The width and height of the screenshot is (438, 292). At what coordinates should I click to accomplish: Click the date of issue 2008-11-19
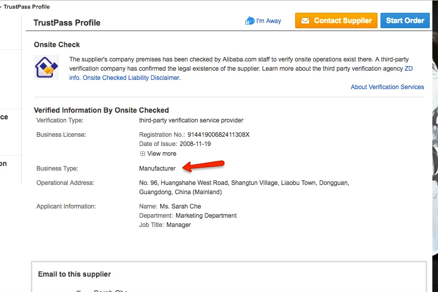[195, 144]
